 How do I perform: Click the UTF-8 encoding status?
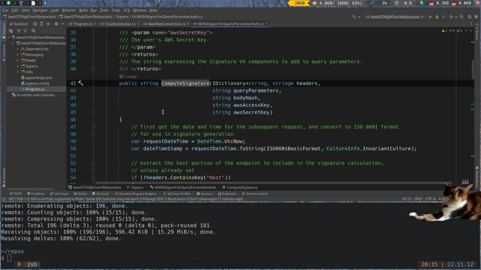[430, 199]
